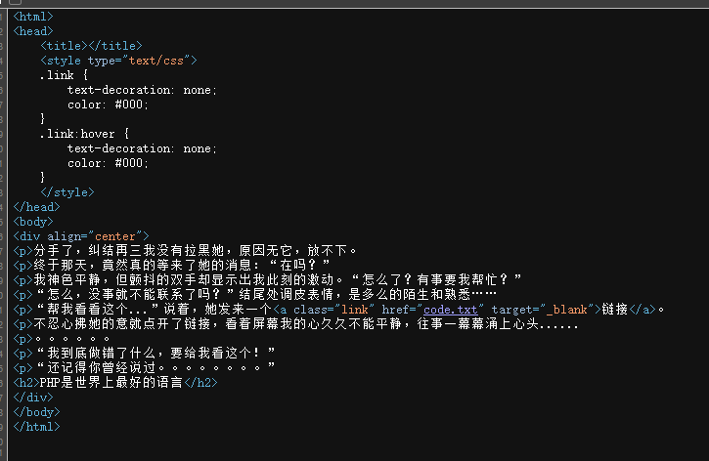Click the opening <body> tag
This screenshot has width=709, height=461.
33,222
